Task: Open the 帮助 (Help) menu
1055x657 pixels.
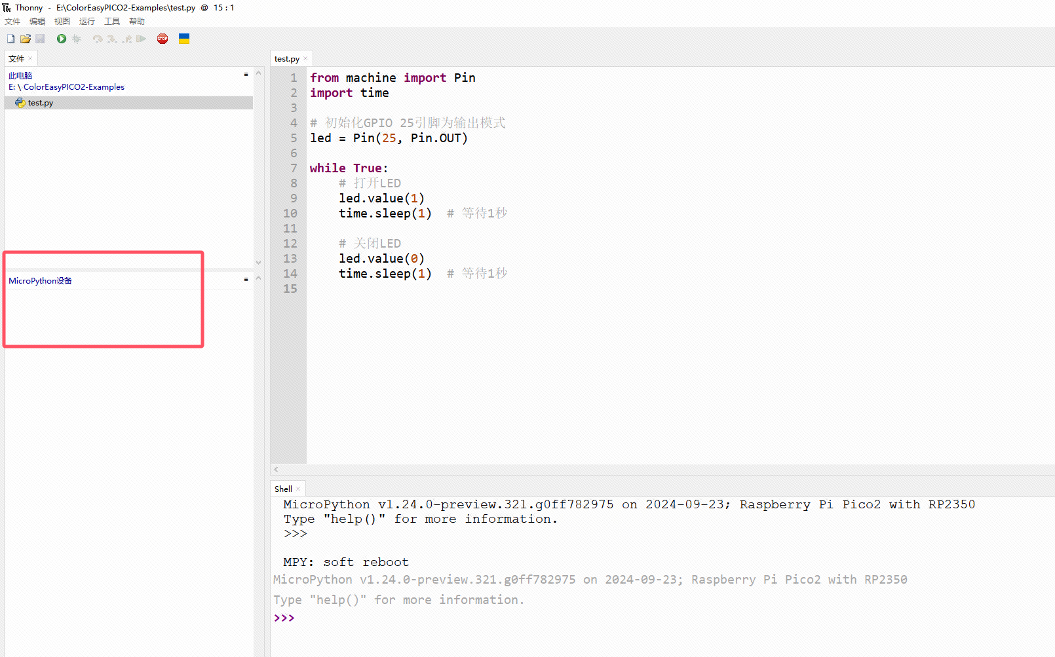Action: 137,22
